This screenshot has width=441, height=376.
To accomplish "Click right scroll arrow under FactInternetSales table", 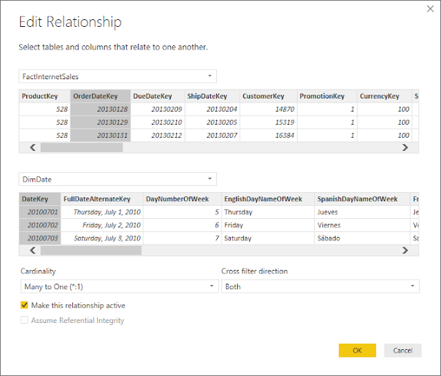I will pyautogui.click(x=405, y=147).
